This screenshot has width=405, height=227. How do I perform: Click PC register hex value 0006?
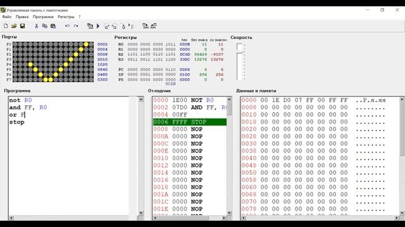point(185,69)
